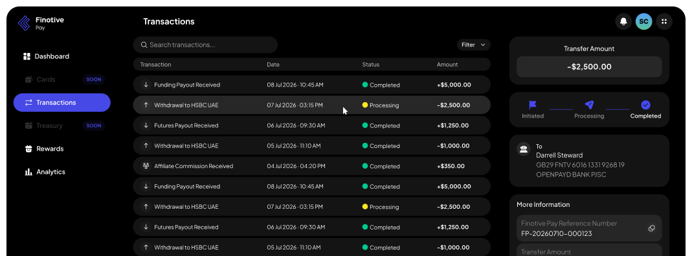The width and height of the screenshot is (692, 256).
Task: Click the bank building recipient icon
Action: 524,149
